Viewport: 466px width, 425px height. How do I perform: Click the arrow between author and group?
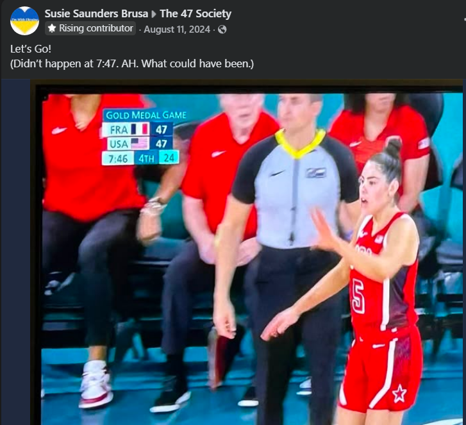[x=154, y=14]
